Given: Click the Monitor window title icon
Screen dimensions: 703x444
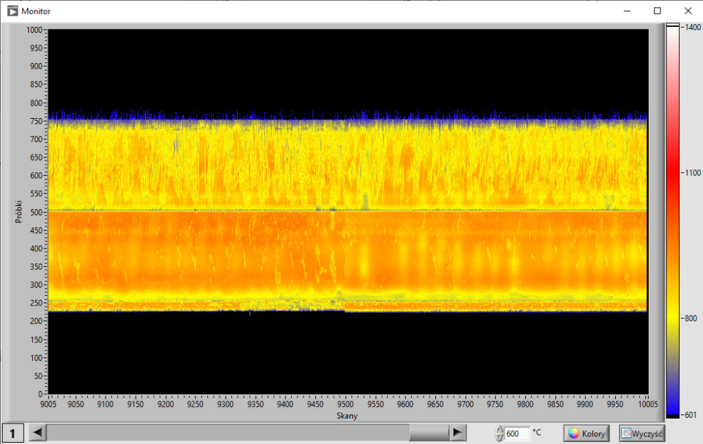Looking at the screenshot, I should [12, 11].
